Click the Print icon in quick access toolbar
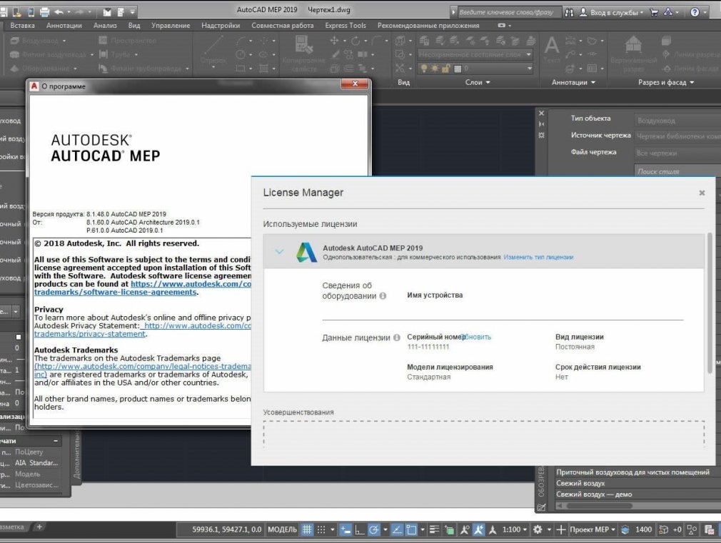The width and height of the screenshot is (721, 543). point(44,12)
